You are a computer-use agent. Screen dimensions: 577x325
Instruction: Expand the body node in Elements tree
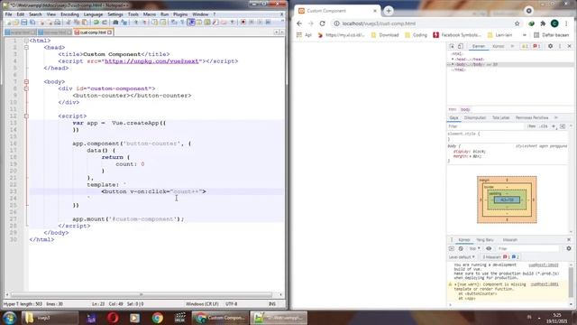453,64
